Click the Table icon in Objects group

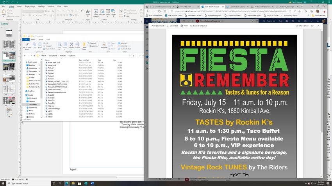point(108,14)
